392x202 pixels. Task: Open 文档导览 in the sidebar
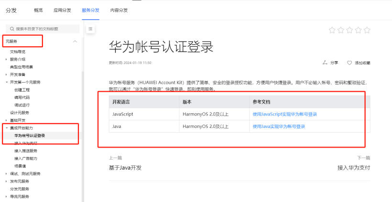pos(18,52)
